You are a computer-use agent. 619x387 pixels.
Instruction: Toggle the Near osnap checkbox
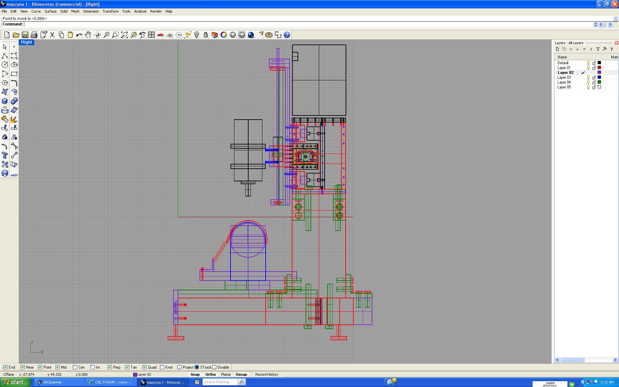click(x=23, y=367)
